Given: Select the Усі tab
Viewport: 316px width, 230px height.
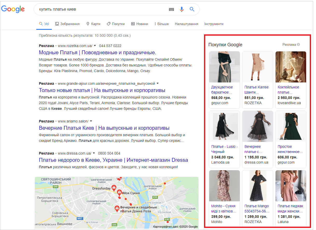Looking at the screenshot, I should coord(44,24).
